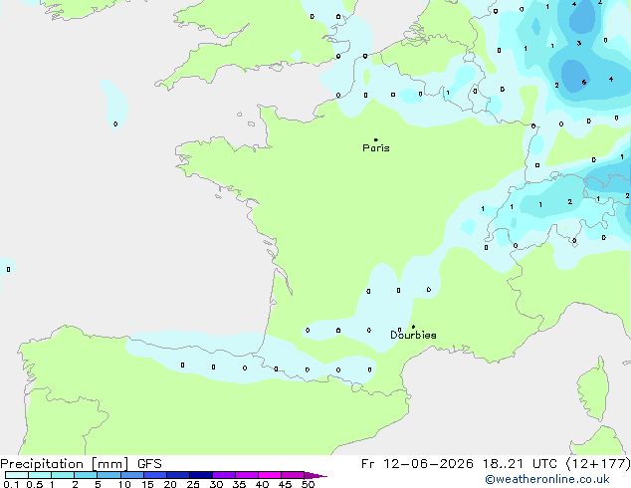
Task: Select the 0.5–1 mm legend swatch
Action: 40,475
